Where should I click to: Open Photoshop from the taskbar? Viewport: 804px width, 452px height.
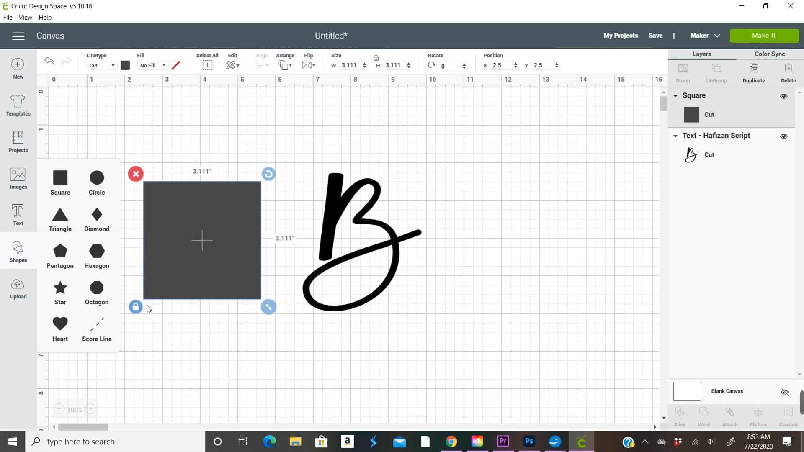coord(529,442)
